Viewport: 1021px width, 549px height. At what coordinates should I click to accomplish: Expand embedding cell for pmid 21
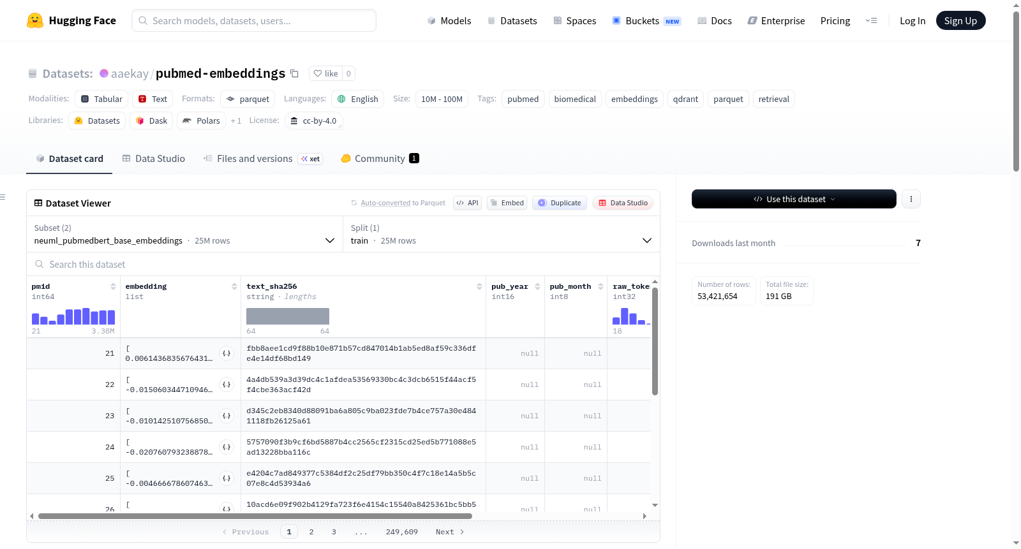227,353
